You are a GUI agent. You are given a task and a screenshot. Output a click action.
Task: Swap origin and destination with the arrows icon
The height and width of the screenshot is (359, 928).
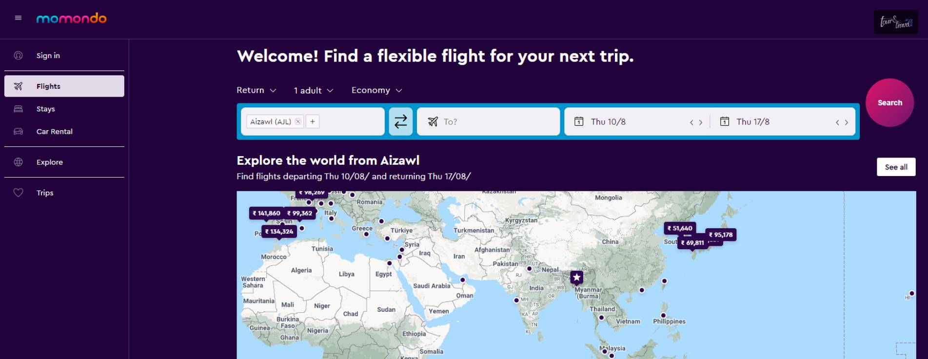400,121
